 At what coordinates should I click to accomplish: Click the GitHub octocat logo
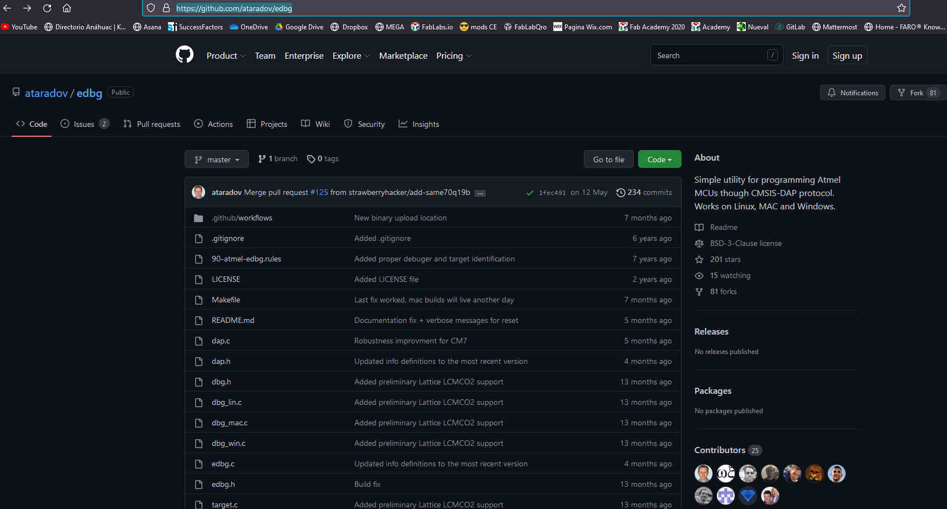click(x=185, y=55)
